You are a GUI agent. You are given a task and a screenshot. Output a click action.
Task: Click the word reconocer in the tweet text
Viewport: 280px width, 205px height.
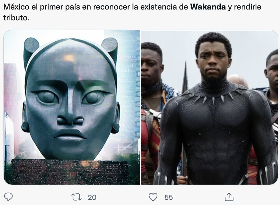coord(112,7)
